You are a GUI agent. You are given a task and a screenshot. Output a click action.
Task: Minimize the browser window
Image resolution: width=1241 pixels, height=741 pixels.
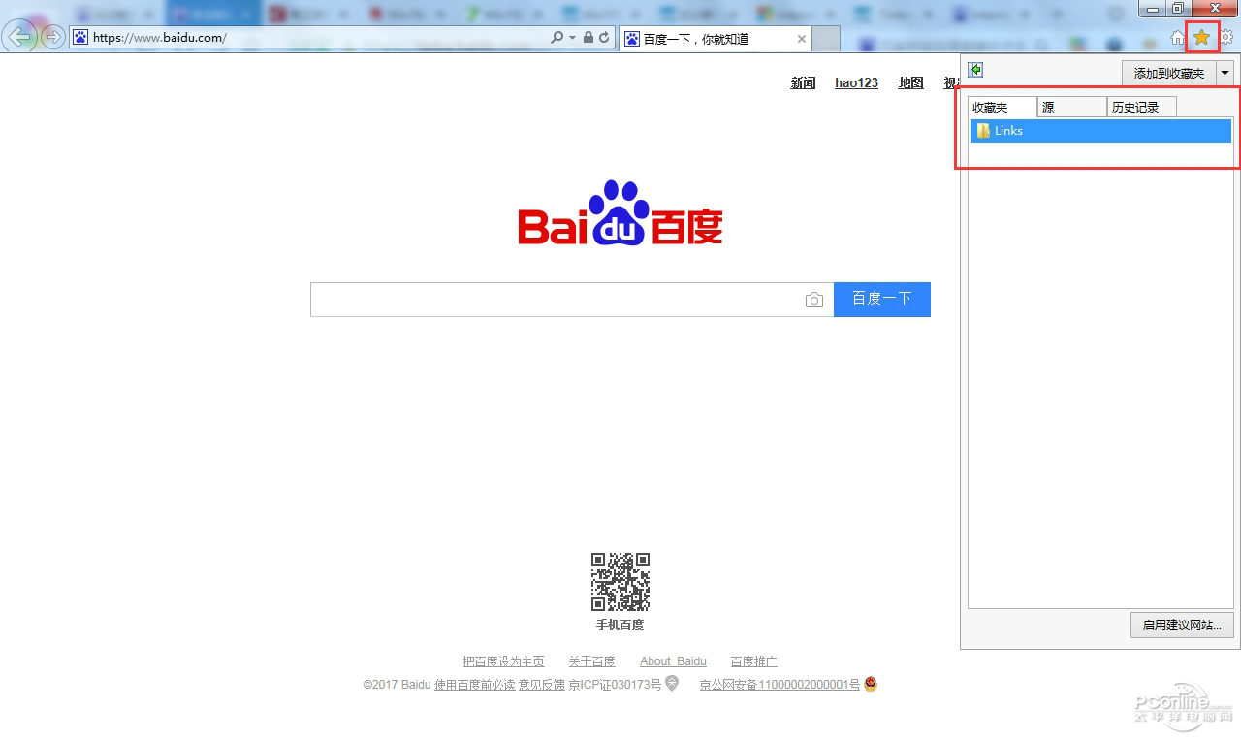point(1153,8)
